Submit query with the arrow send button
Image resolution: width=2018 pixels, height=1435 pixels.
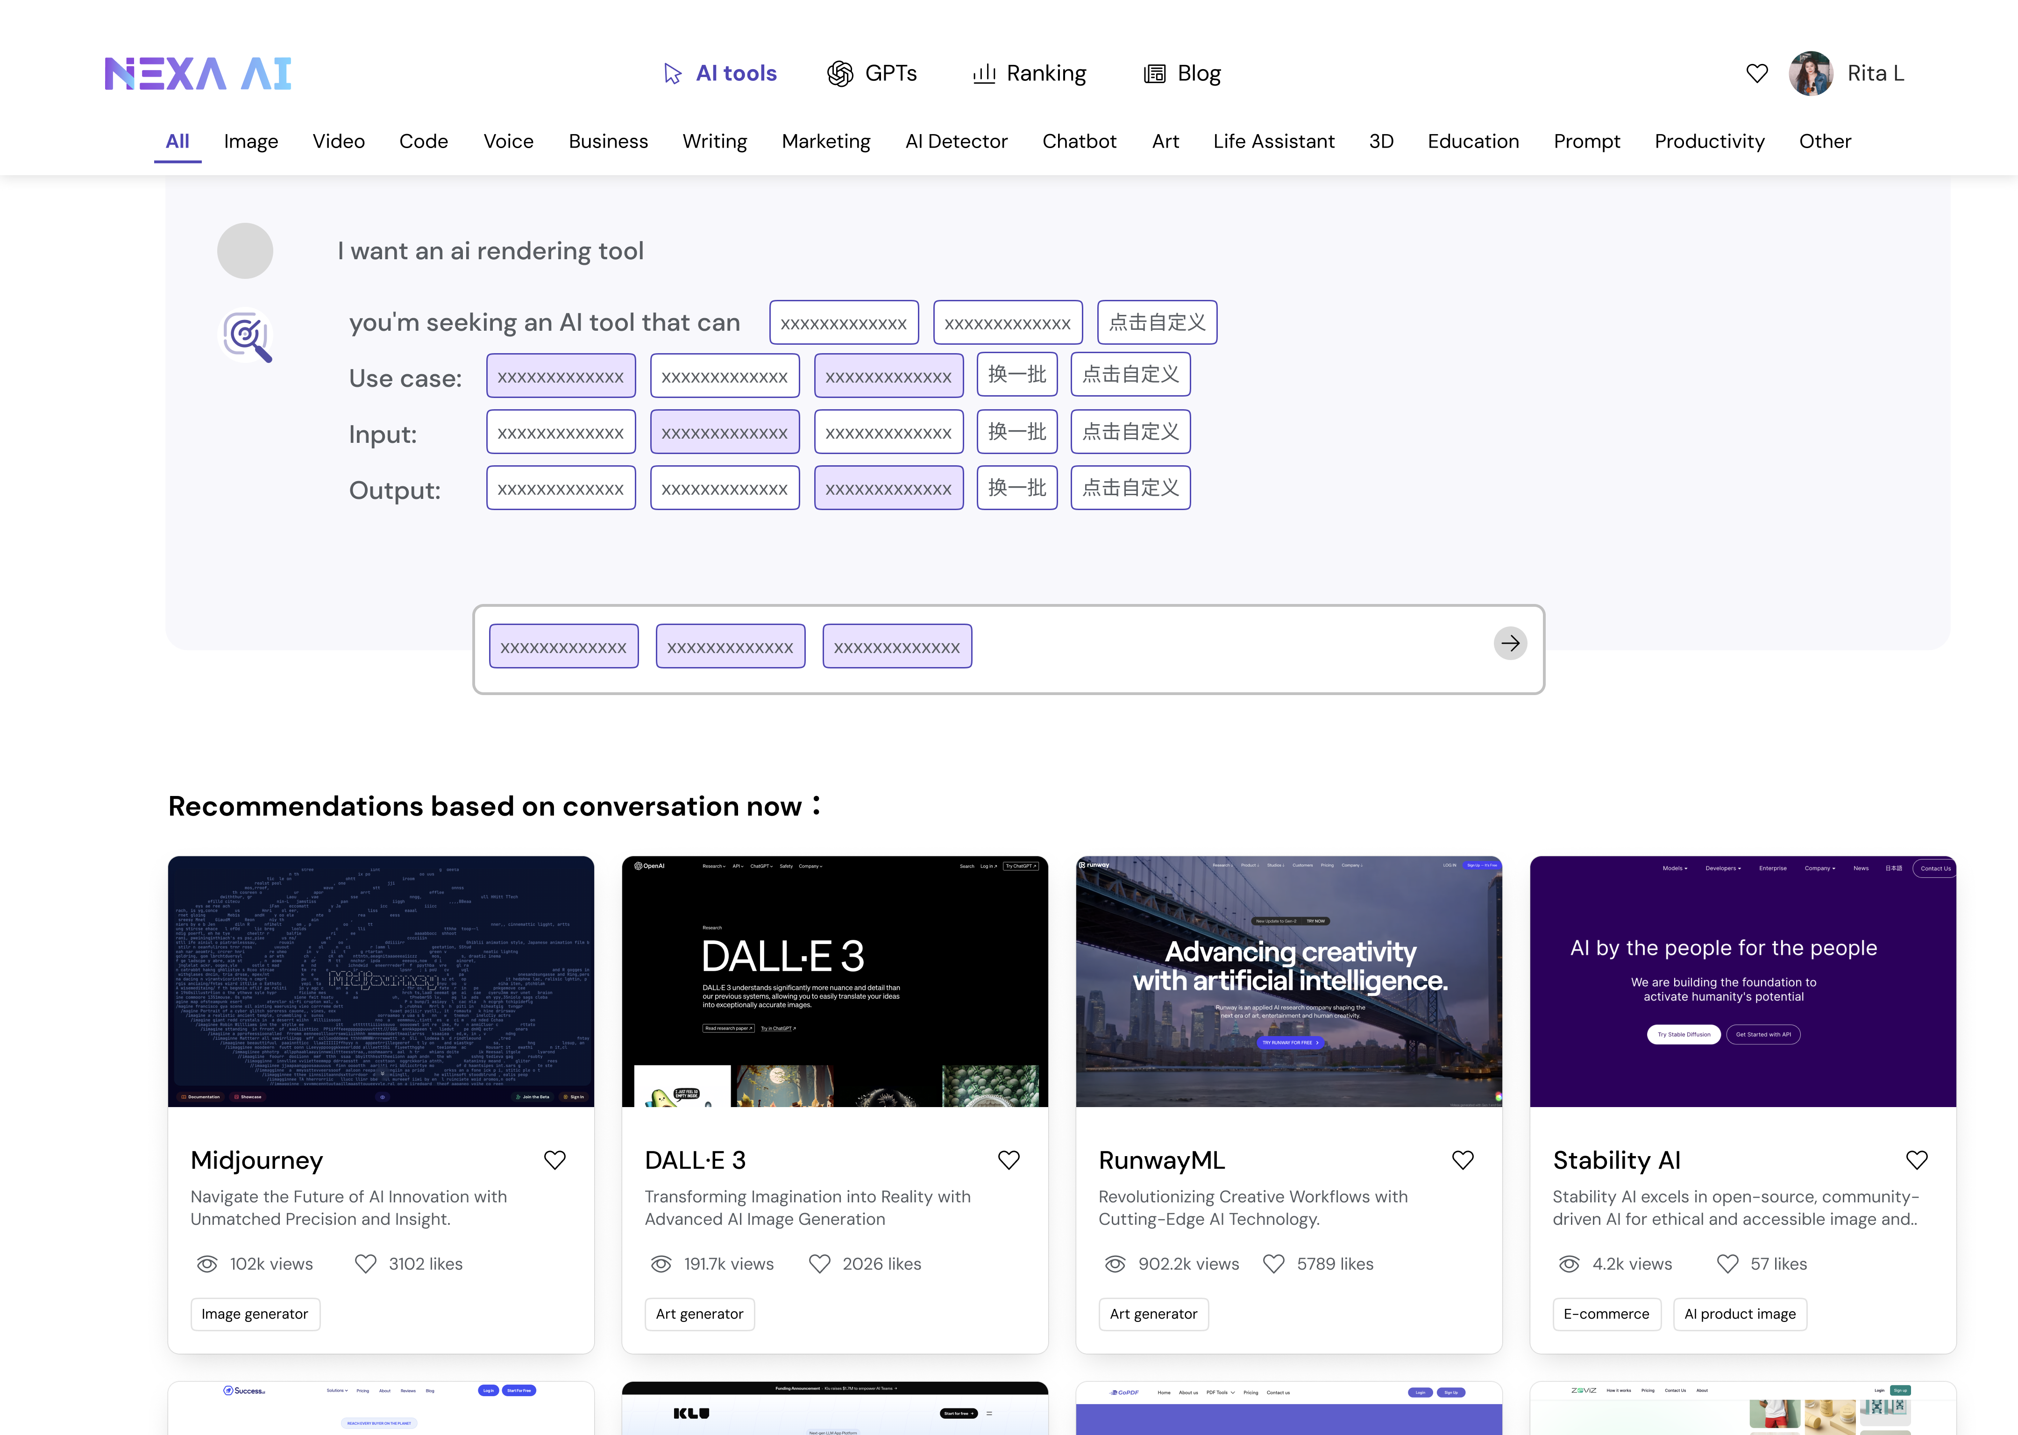(1510, 643)
